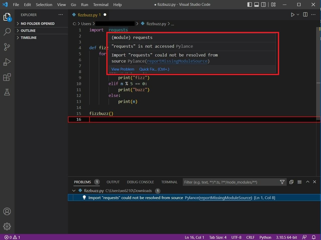Switch to the OUTPUT panel tab

(113, 182)
